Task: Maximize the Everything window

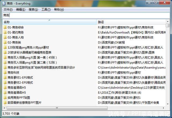Action: tap(156, 2)
